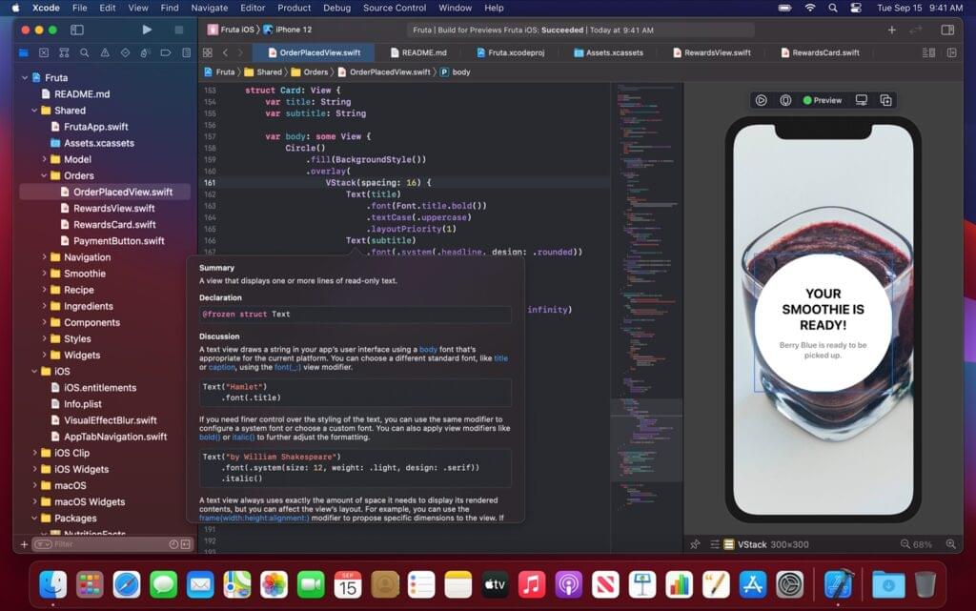Toggle the preview device bezel icon

point(787,99)
